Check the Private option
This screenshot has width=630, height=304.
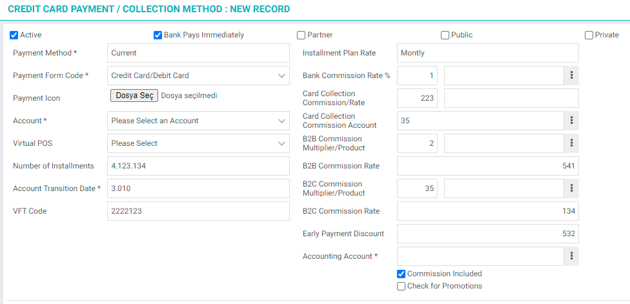(589, 35)
